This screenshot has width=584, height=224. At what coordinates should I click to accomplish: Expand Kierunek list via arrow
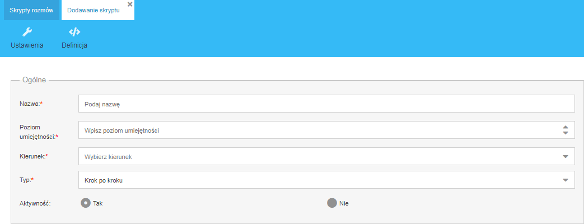566,157
